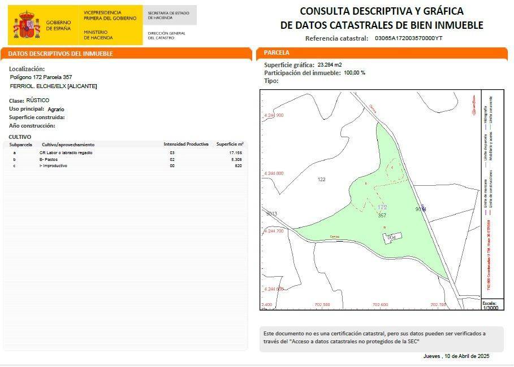
Task: Select the CR Labor o labradío regadío row
Action: pyautogui.click(x=66, y=153)
